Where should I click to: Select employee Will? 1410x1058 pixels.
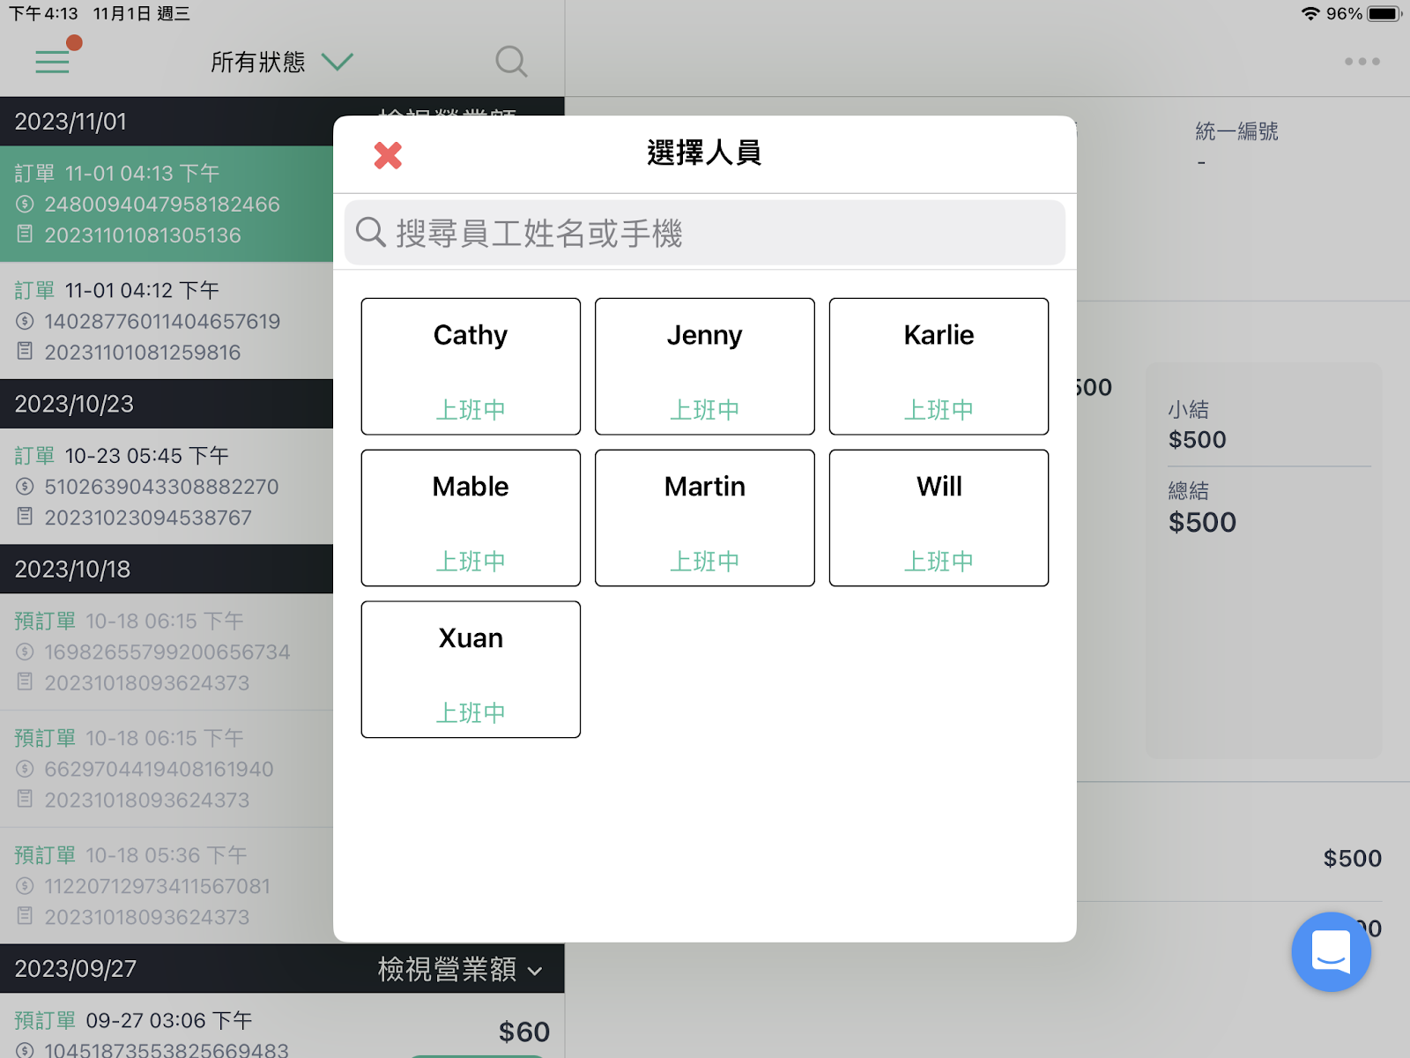click(x=939, y=518)
